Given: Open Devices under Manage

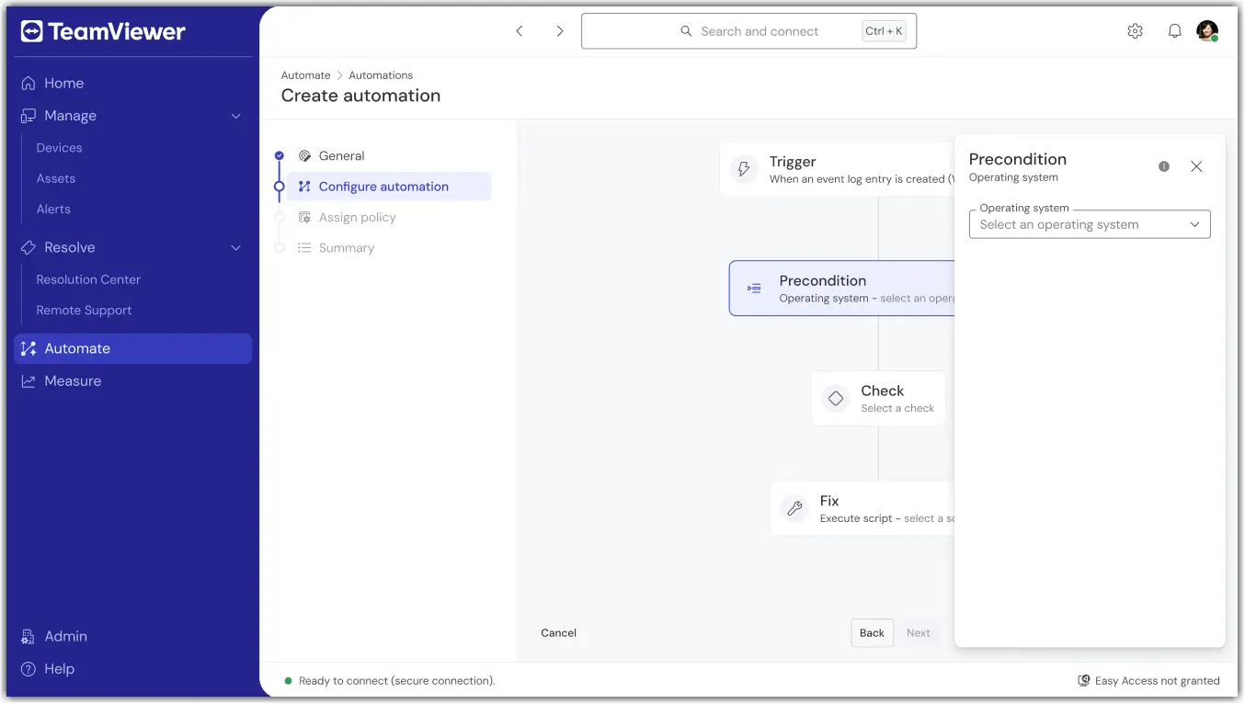Looking at the screenshot, I should point(59,148).
